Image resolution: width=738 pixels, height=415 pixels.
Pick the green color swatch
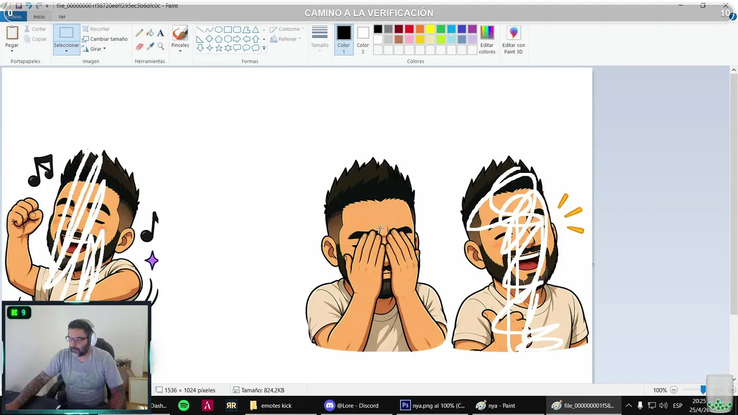441,29
